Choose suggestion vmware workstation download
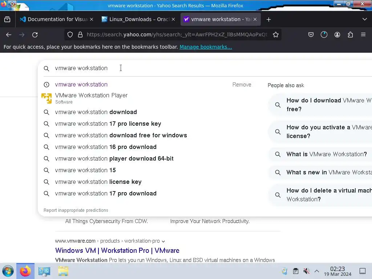Viewport: 372px width, 279px height. [96, 112]
